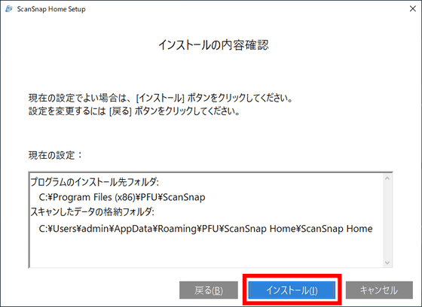Image resolution: width=422 pixels, height=307 pixels.
Task: Select the line プログラムのインストール先フォルダ:
Action: [94, 182]
